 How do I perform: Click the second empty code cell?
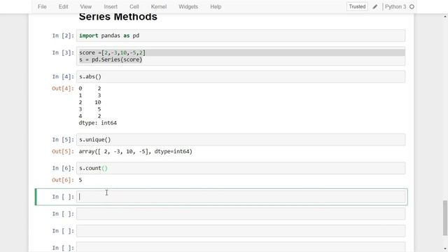click(x=241, y=213)
